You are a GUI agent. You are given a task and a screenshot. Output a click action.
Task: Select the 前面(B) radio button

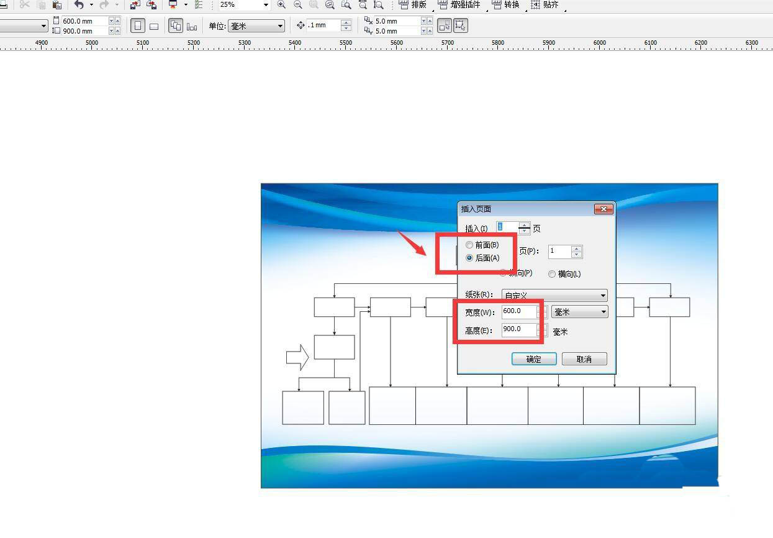coord(469,245)
